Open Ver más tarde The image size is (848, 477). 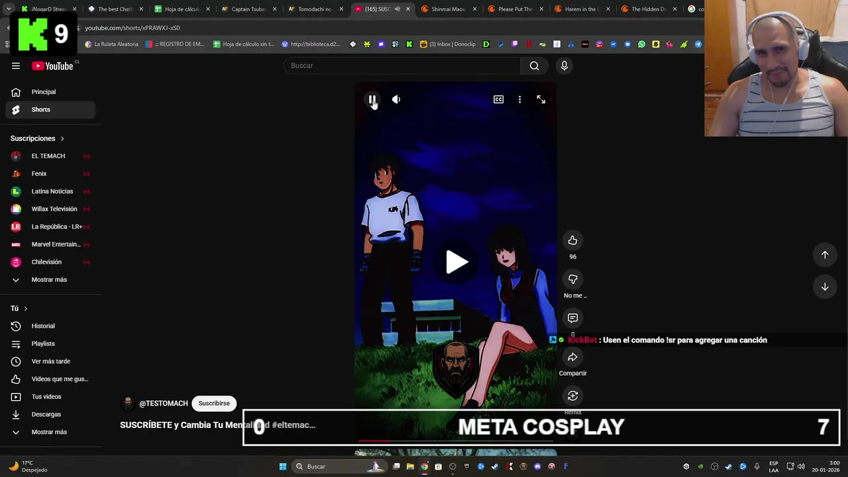(x=50, y=361)
